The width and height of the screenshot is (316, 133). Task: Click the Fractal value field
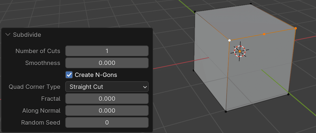click(107, 99)
